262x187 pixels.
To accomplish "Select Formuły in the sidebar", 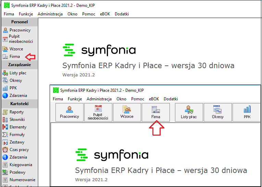I will (x=14, y=135).
